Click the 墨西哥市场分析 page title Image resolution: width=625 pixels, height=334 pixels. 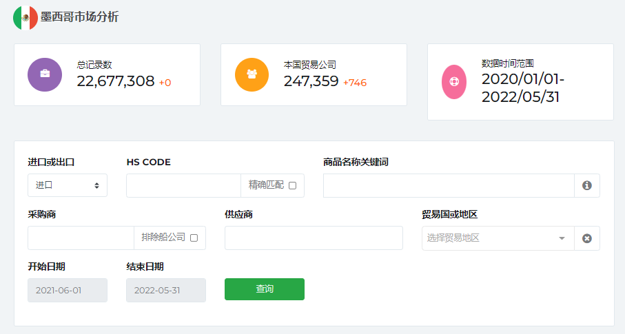coord(80,17)
